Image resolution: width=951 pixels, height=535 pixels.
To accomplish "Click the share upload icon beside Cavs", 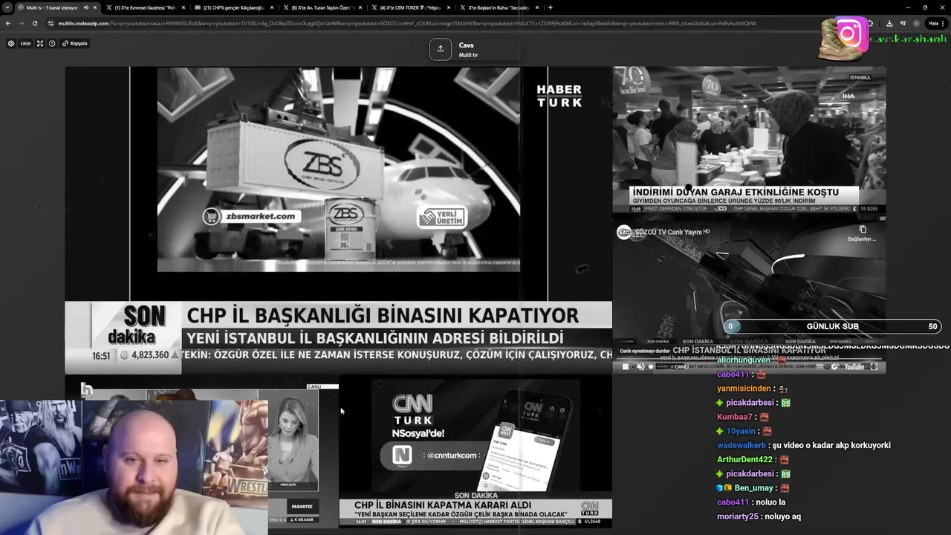I will point(440,49).
